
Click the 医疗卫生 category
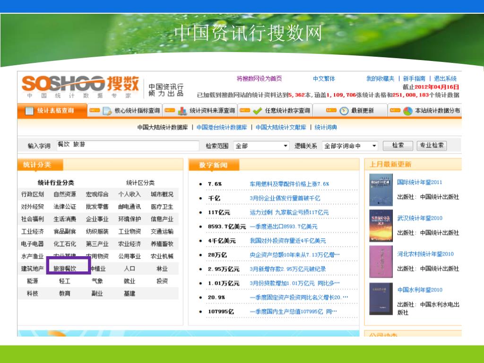162,207
